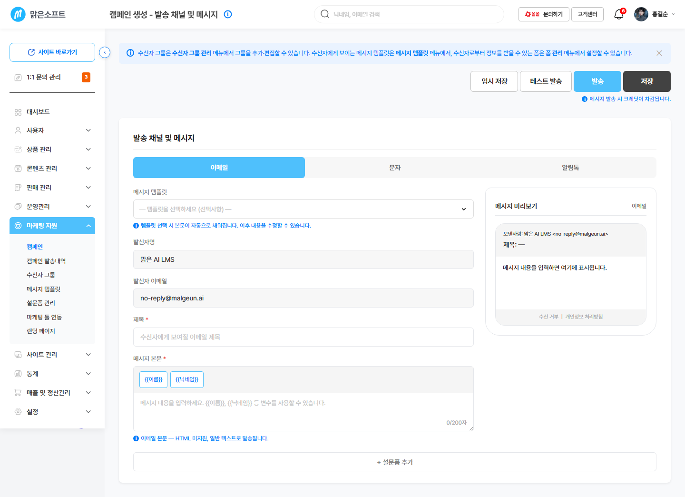Image resolution: width=685 pixels, height=497 pixels.
Task: Click the 대시보드 grid icon
Action: pos(18,112)
